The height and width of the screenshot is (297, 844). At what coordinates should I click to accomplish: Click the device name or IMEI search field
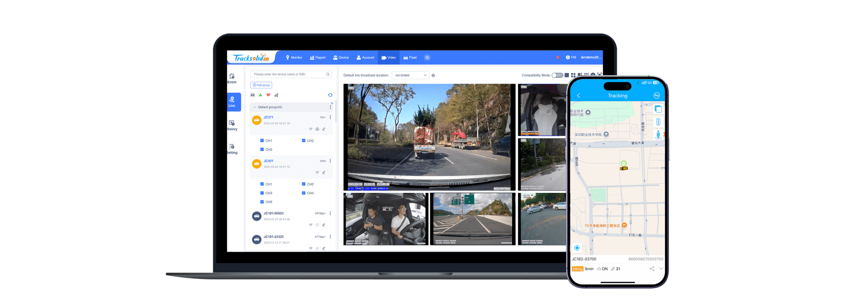[289, 74]
